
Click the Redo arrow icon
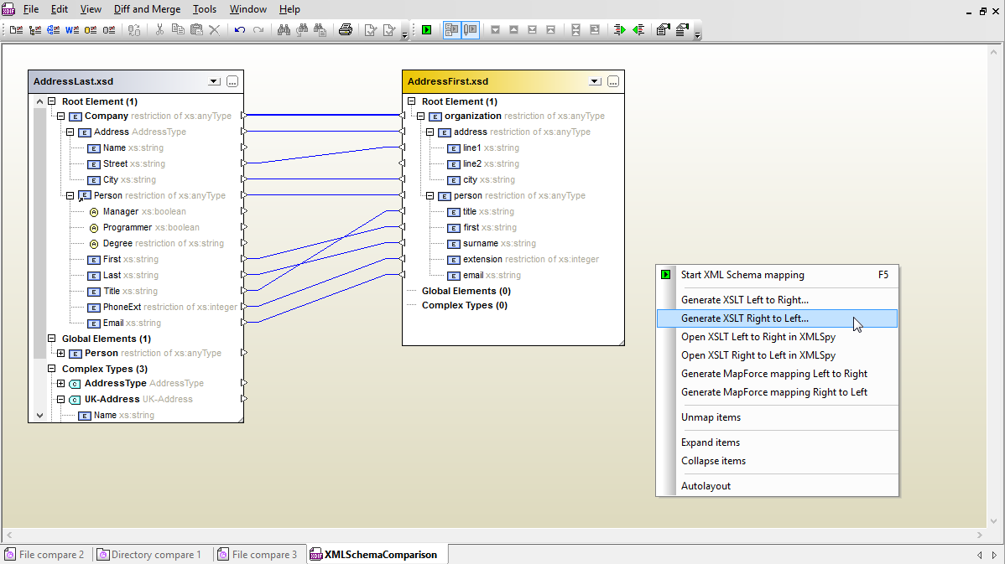click(258, 29)
